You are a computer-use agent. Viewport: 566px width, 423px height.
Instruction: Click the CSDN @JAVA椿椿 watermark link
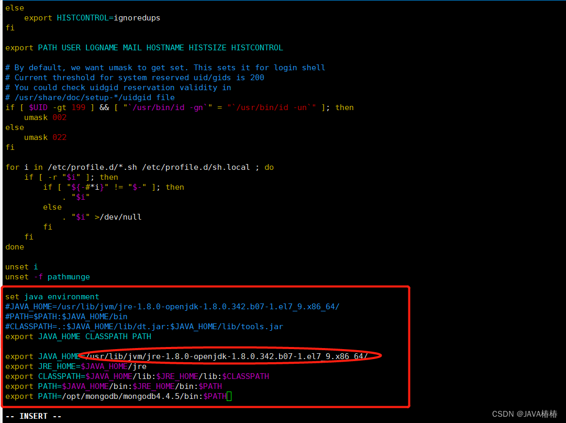point(524,414)
